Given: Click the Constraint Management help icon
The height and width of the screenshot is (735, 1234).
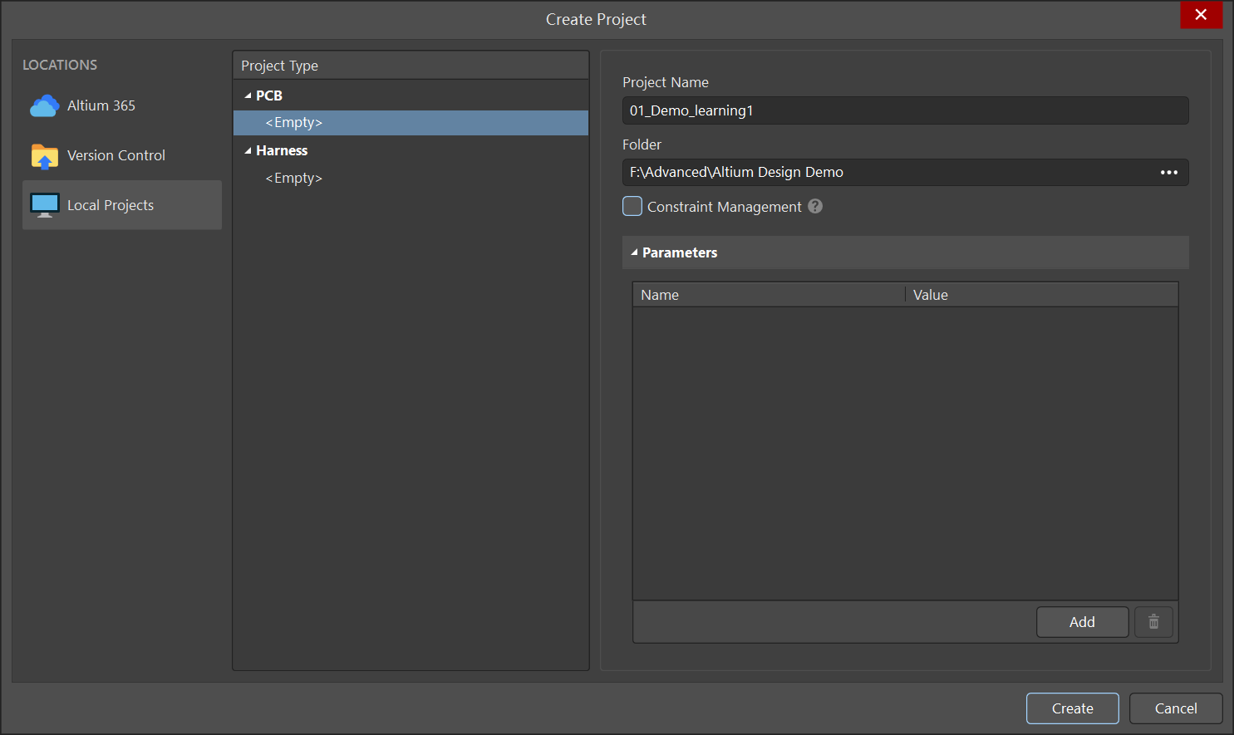Looking at the screenshot, I should pyautogui.click(x=815, y=206).
